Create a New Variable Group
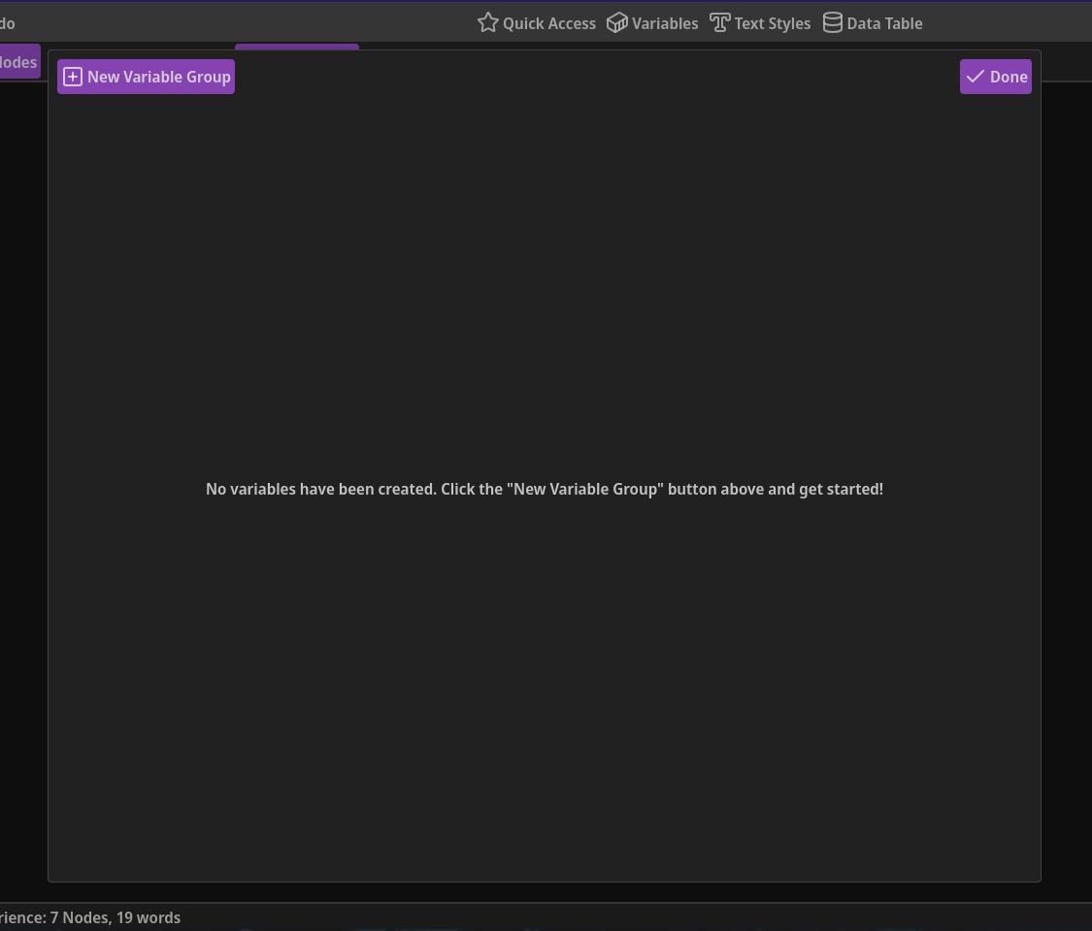 click(x=147, y=77)
